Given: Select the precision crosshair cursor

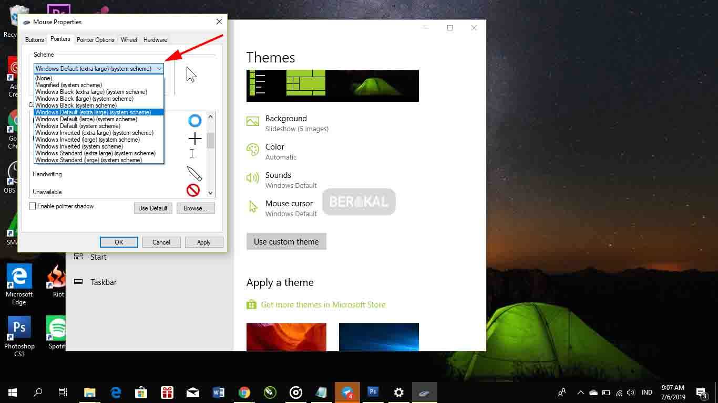Looking at the screenshot, I should [195, 139].
